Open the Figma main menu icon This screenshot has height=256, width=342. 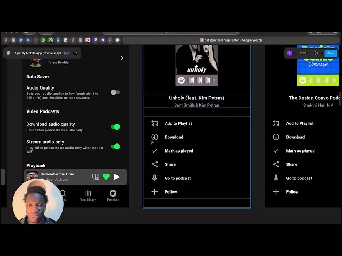(9, 53)
